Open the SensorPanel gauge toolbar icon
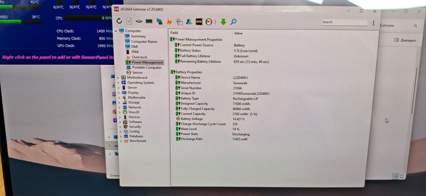Image resolution: width=426 pixels, height=196 pixels. pyautogui.click(x=209, y=22)
